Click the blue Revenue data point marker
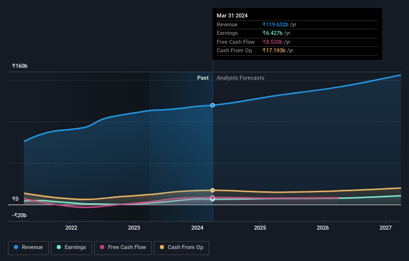This screenshot has height=261, width=409. tap(213, 105)
